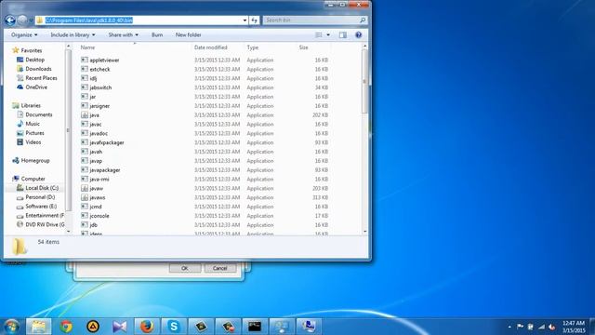Select the java application icon
This screenshot has width=595, height=335.
click(x=85, y=114)
